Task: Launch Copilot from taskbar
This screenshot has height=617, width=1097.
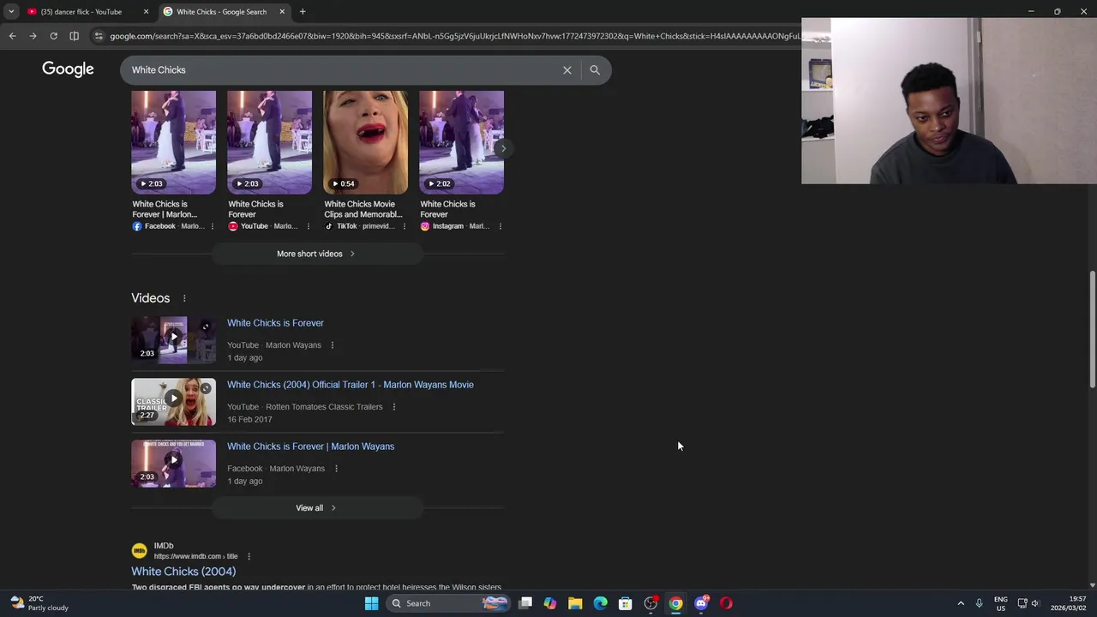Action: click(x=550, y=603)
